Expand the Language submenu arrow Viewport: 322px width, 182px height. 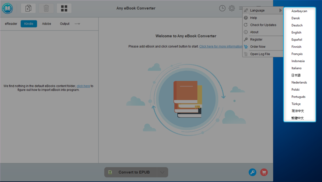[x=280, y=10]
